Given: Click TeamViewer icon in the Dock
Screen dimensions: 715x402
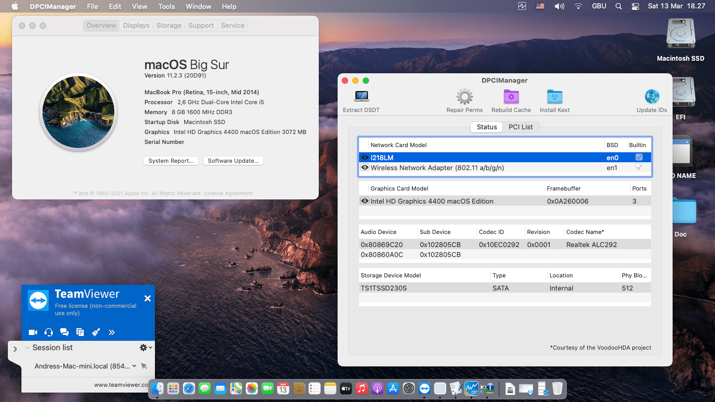Looking at the screenshot, I should [424, 388].
